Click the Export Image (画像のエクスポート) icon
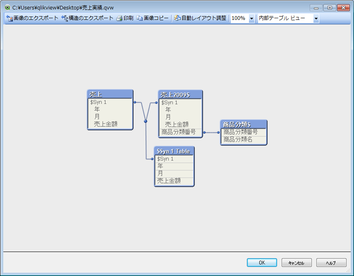 pyautogui.click(x=9, y=18)
